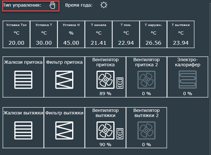Viewport: 211px width, 155px height.
Task: Click the supply fan 89 % speed value
Action: pyautogui.click(x=105, y=93)
